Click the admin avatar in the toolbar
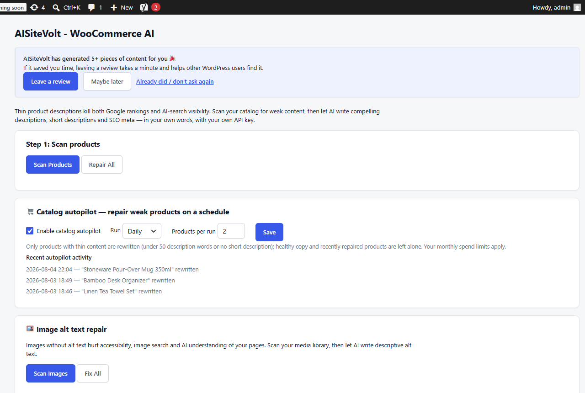 coord(577,7)
